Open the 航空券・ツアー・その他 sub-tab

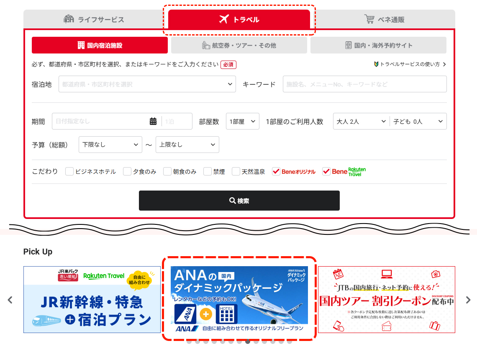[239, 45]
